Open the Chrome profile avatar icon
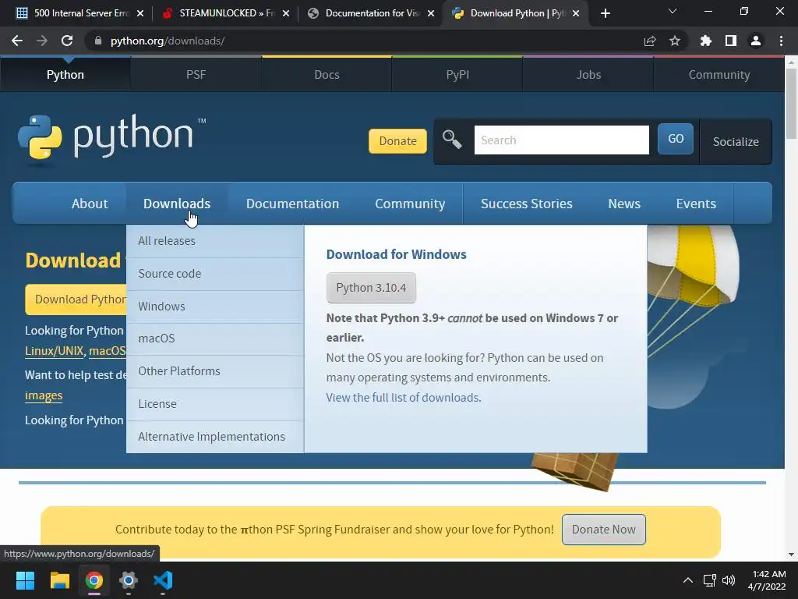 pos(756,41)
